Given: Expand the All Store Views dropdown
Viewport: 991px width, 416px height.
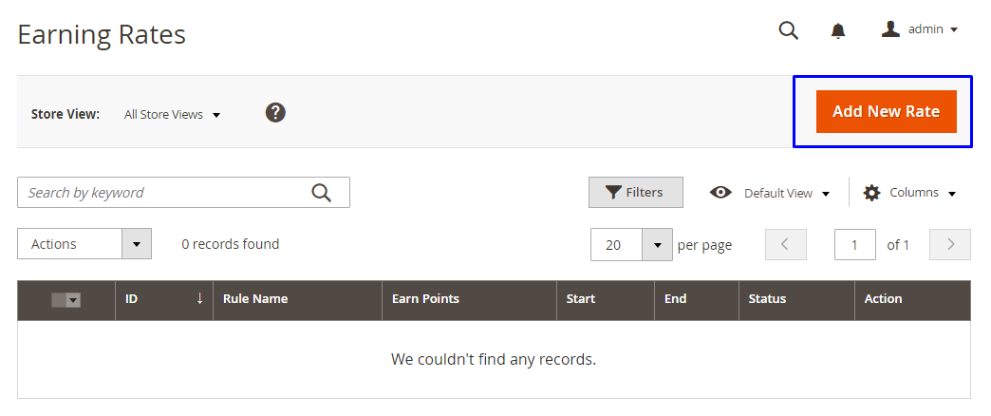Looking at the screenshot, I should click(x=172, y=114).
